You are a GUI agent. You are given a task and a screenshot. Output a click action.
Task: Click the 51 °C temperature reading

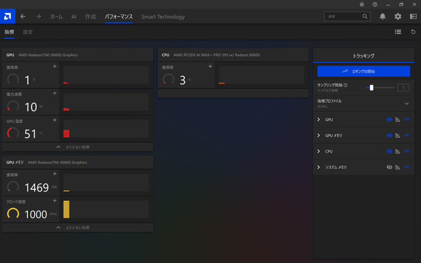tap(31, 134)
